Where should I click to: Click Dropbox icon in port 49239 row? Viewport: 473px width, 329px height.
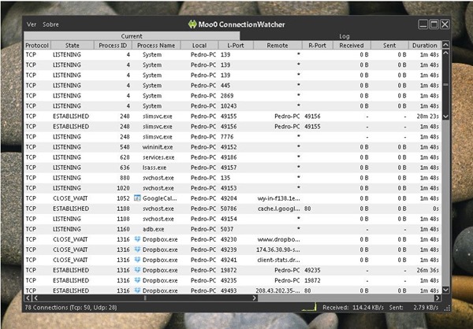tap(137, 250)
